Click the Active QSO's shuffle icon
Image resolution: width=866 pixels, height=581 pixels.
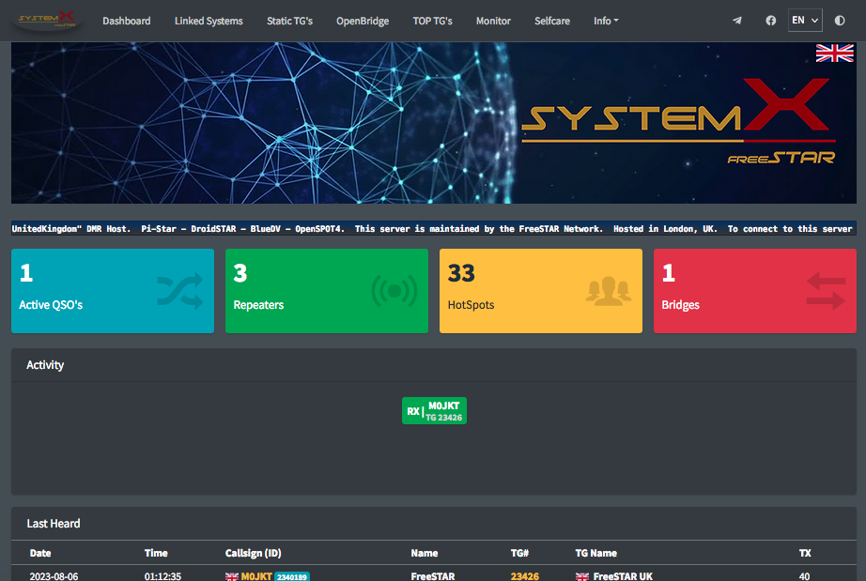[x=179, y=291]
